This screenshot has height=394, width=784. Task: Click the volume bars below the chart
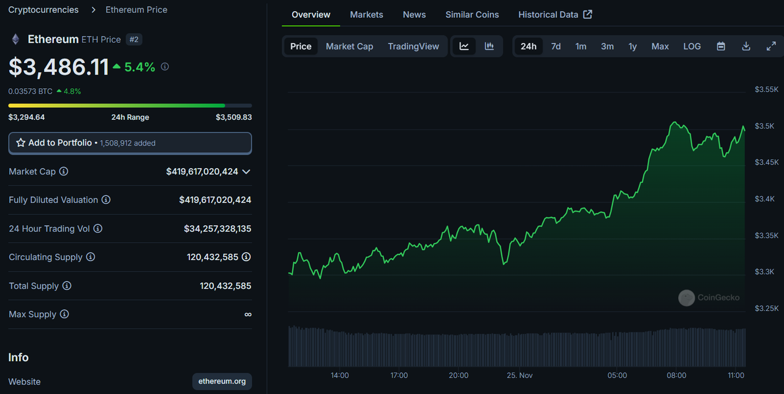[x=516, y=346]
